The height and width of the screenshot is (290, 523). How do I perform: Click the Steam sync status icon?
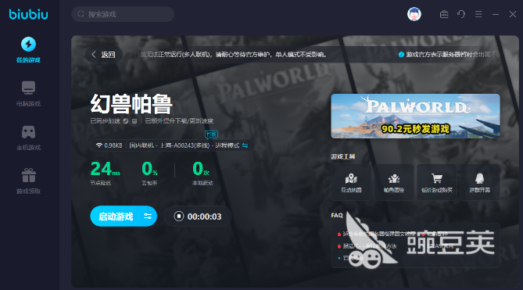(126, 121)
